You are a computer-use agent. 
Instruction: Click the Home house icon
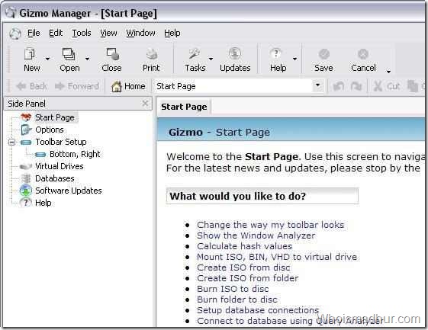click(x=117, y=86)
